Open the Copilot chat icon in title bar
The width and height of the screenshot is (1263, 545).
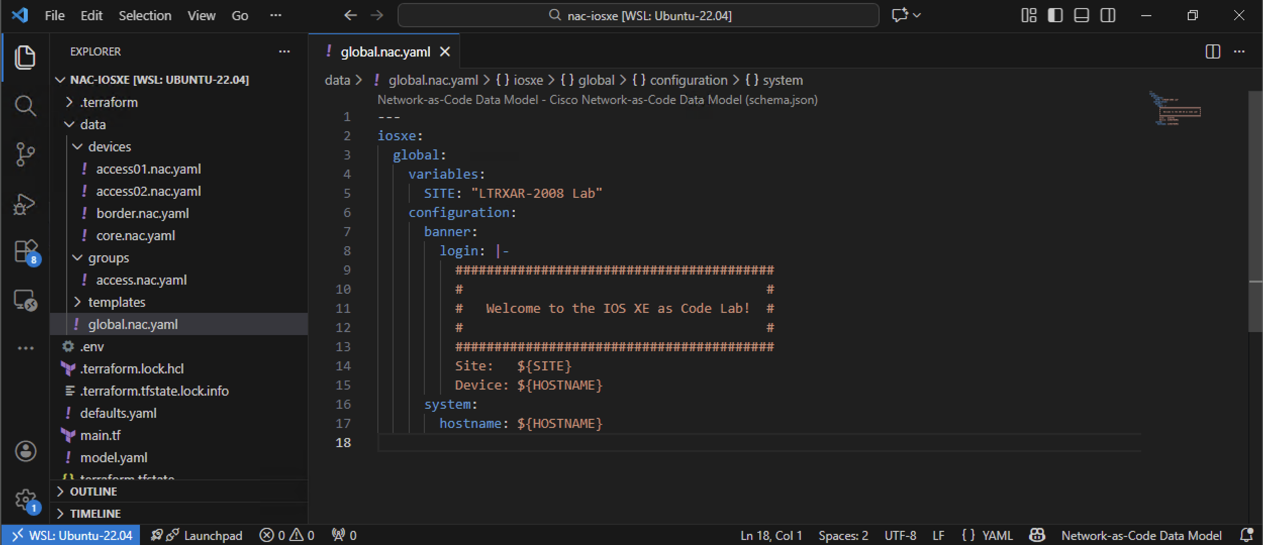pyautogui.click(x=900, y=15)
